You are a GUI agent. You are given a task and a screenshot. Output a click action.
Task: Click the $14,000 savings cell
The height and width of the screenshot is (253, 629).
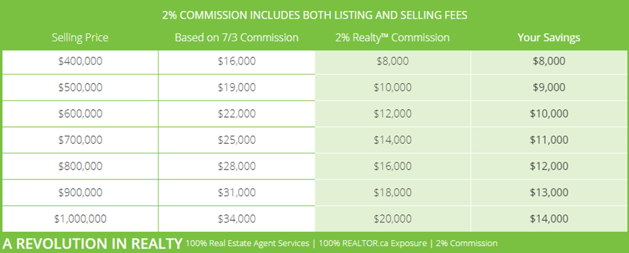(549, 219)
